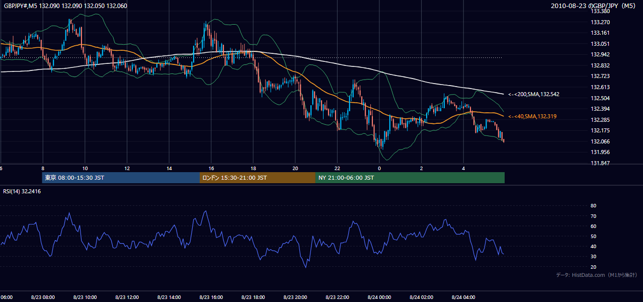This screenshot has width=643, height=302.
Task: Click hour tick 14 under price chart
Action: [169, 169]
